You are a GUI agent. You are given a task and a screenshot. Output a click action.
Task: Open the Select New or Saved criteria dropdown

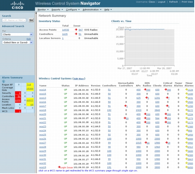[17, 43]
